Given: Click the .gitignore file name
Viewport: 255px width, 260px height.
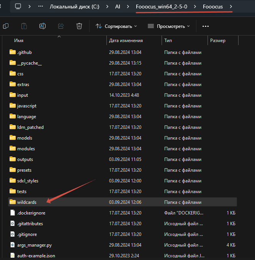Looking at the screenshot, I should pos(27,234).
